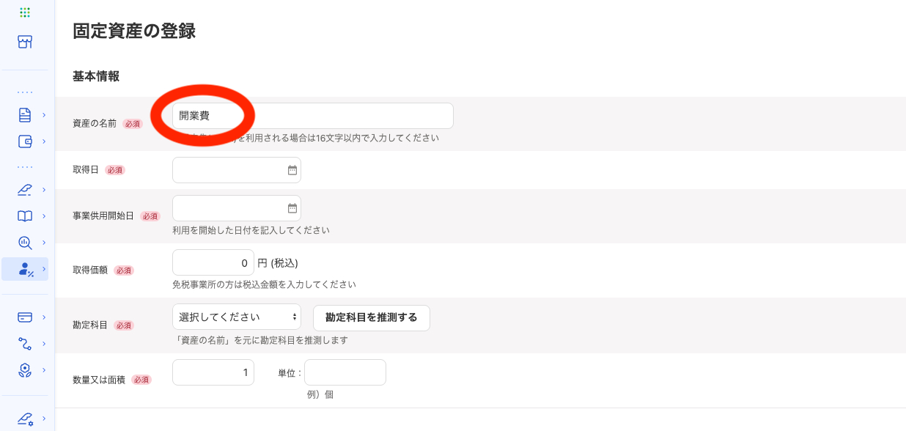Open the settings pen gear icon at bottom
Image resolution: width=906 pixels, height=431 pixels.
(x=26, y=416)
